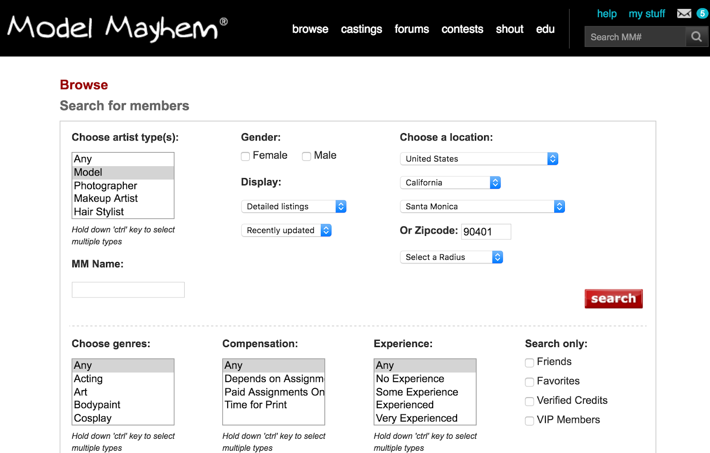The image size is (710, 453).
Task: Tick the Female gender checkbox
Action: click(x=245, y=156)
